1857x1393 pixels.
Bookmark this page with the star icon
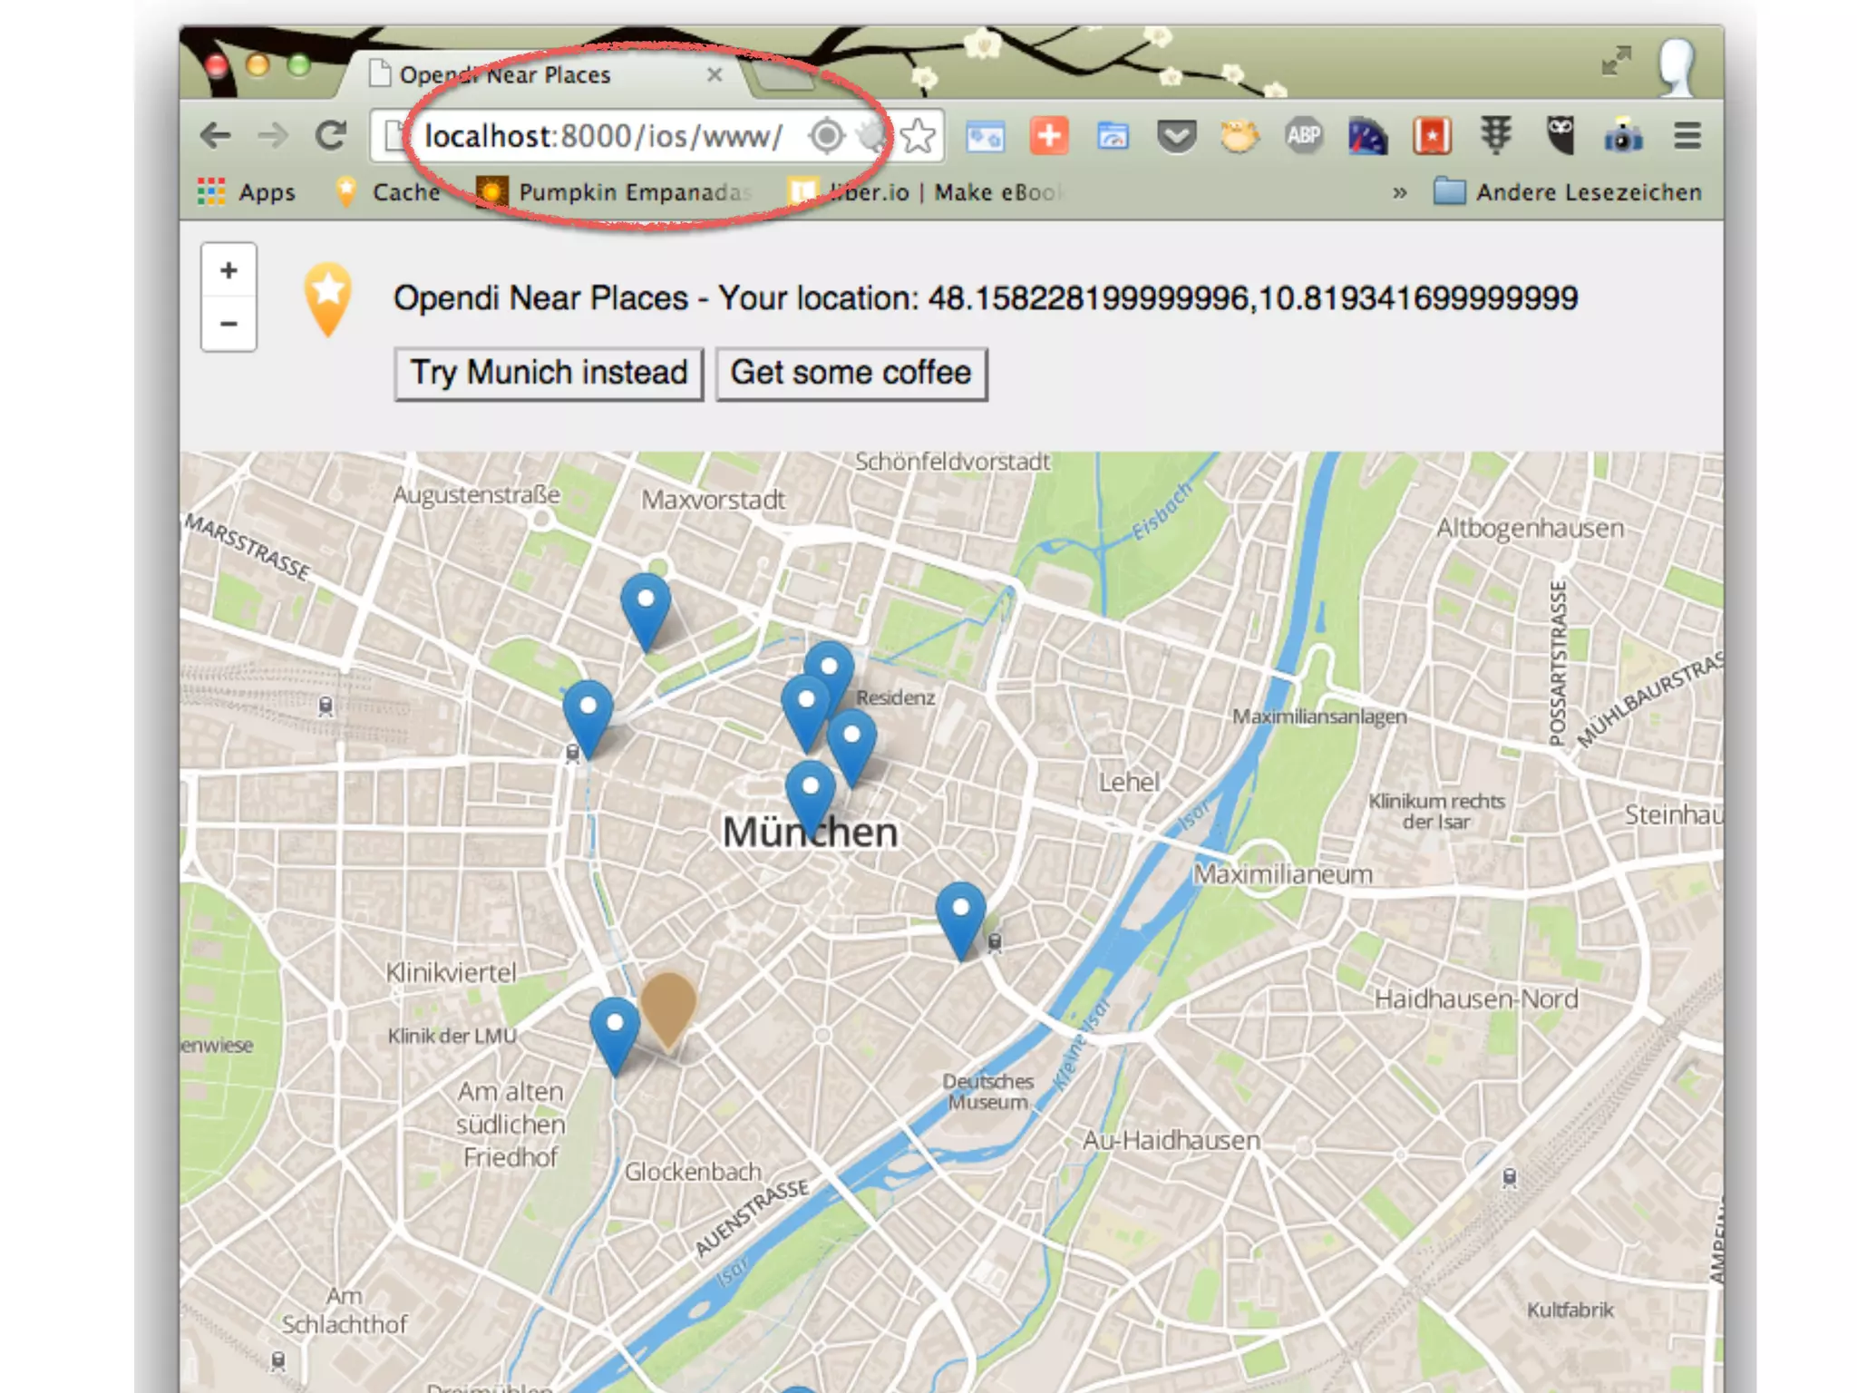(918, 136)
